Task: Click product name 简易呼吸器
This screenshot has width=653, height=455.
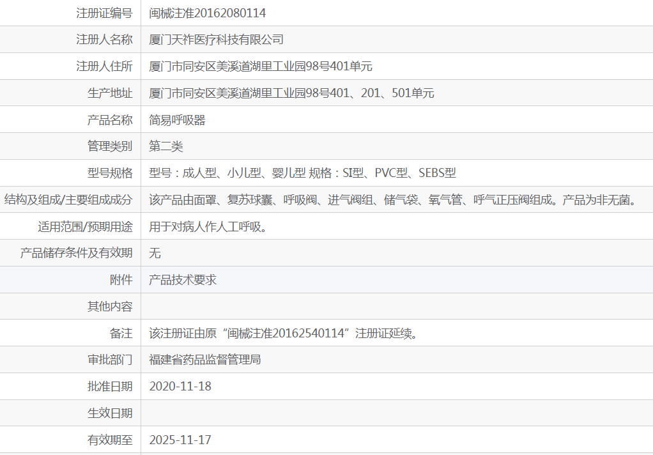Action: (x=178, y=120)
